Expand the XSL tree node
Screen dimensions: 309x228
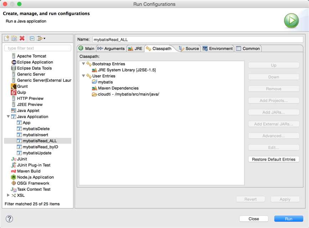(8, 195)
